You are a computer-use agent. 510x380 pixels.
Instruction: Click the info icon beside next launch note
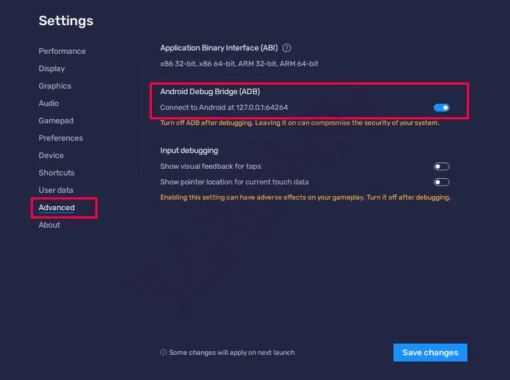pyautogui.click(x=163, y=353)
